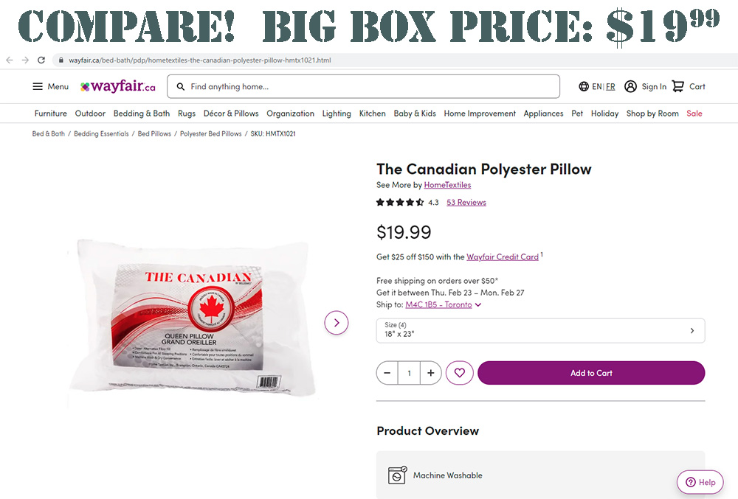
Task: Open the Bedding & Bath menu
Action: click(x=141, y=114)
